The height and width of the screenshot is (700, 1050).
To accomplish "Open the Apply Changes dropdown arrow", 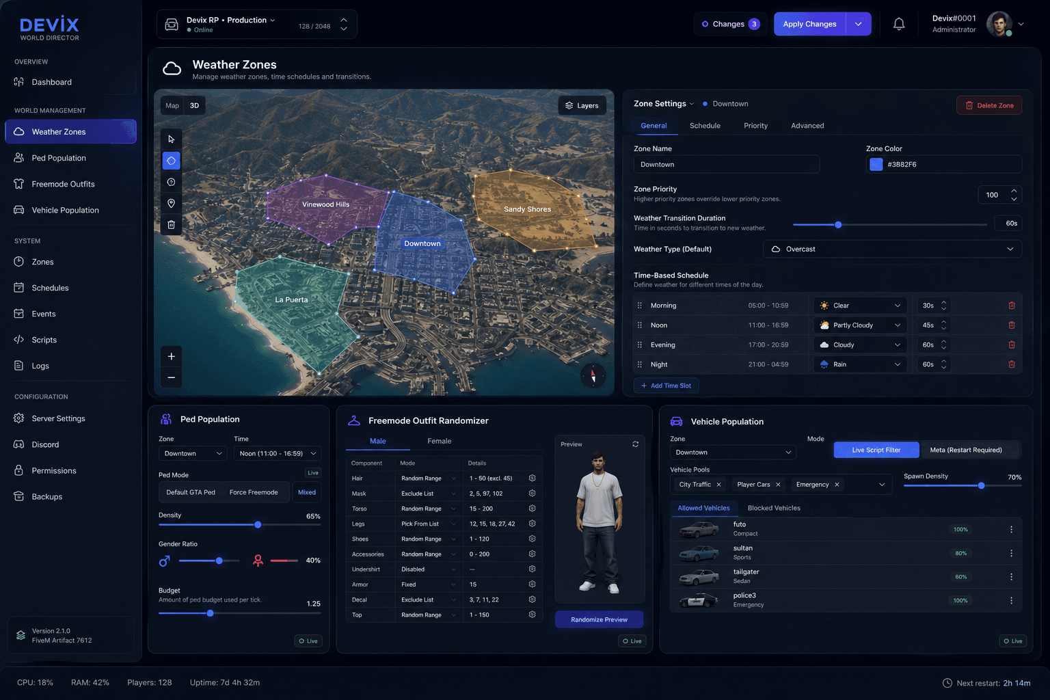I will click(x=859, y=24).
